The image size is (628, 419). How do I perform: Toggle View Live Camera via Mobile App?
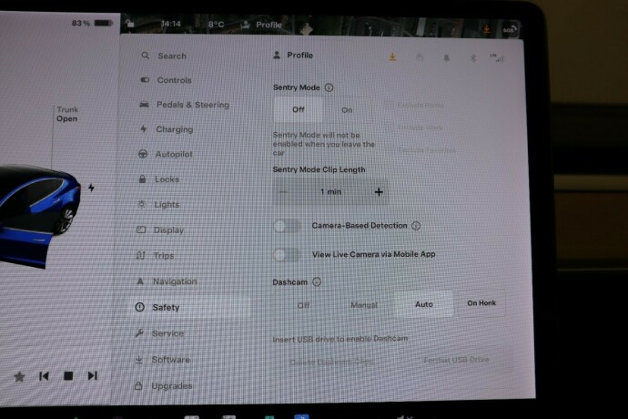(287, 254)
